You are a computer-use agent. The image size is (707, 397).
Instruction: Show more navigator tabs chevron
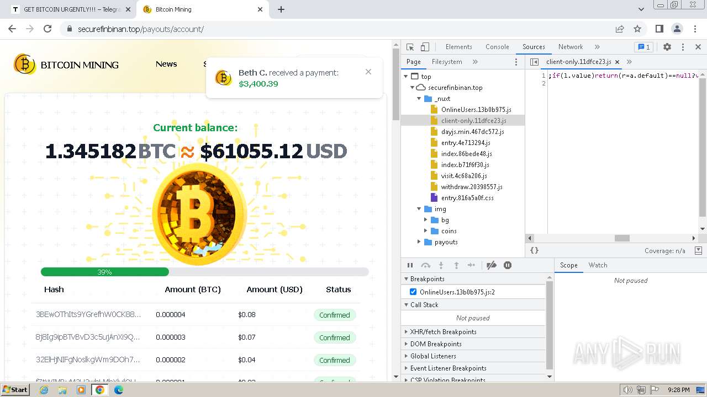(475, 62)
